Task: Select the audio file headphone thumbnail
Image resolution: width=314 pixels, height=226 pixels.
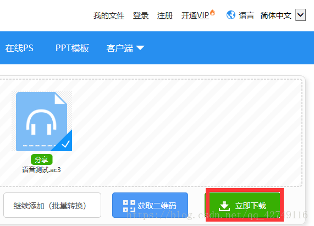Action: point(41,122)
